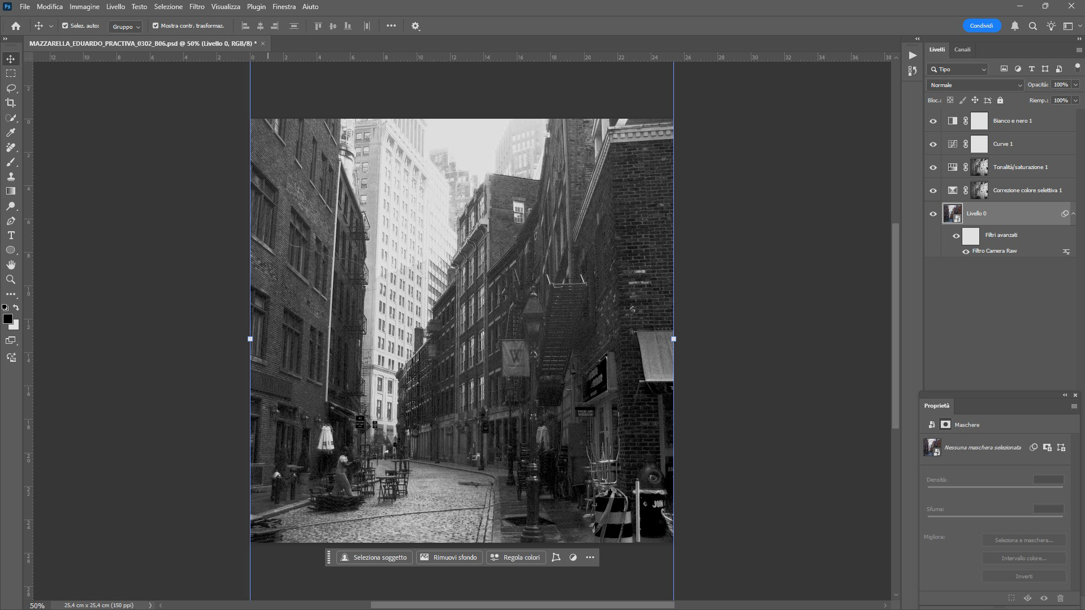Select the Crop tool
The width and height of the screenshot is (1085, 610).
[x=11, y=103]
